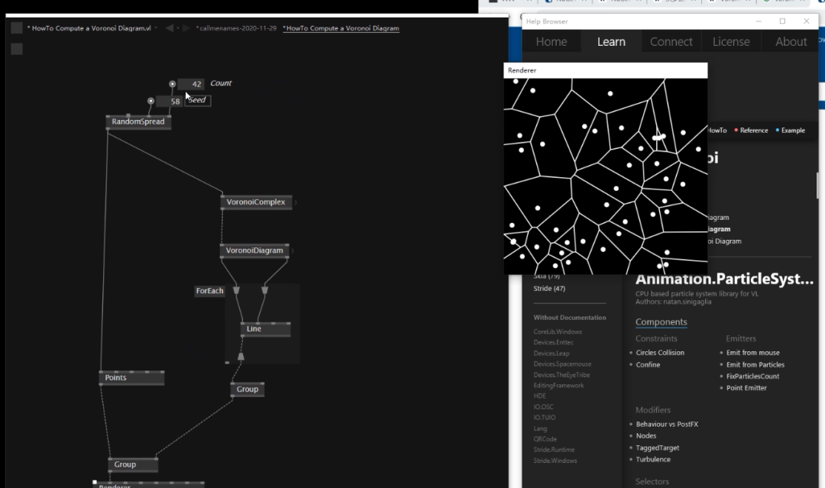This screenshot has height=488, width=825.
Task: Switch to the HowTo Compute a Voronoi Diagram.vl tab
Action: 89,28
